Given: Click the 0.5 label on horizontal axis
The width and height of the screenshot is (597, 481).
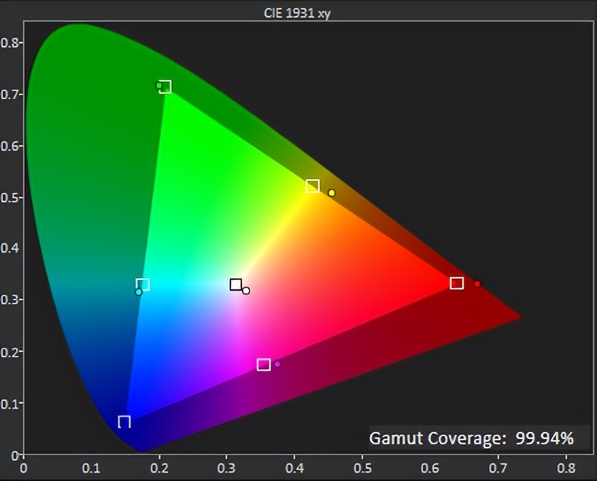Looking at the screenshot, I should coord(362,468).
